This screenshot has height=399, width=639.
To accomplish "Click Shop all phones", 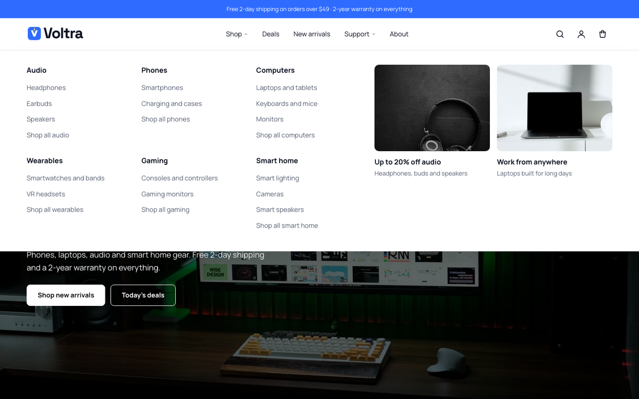I will [x=166, y=119].
